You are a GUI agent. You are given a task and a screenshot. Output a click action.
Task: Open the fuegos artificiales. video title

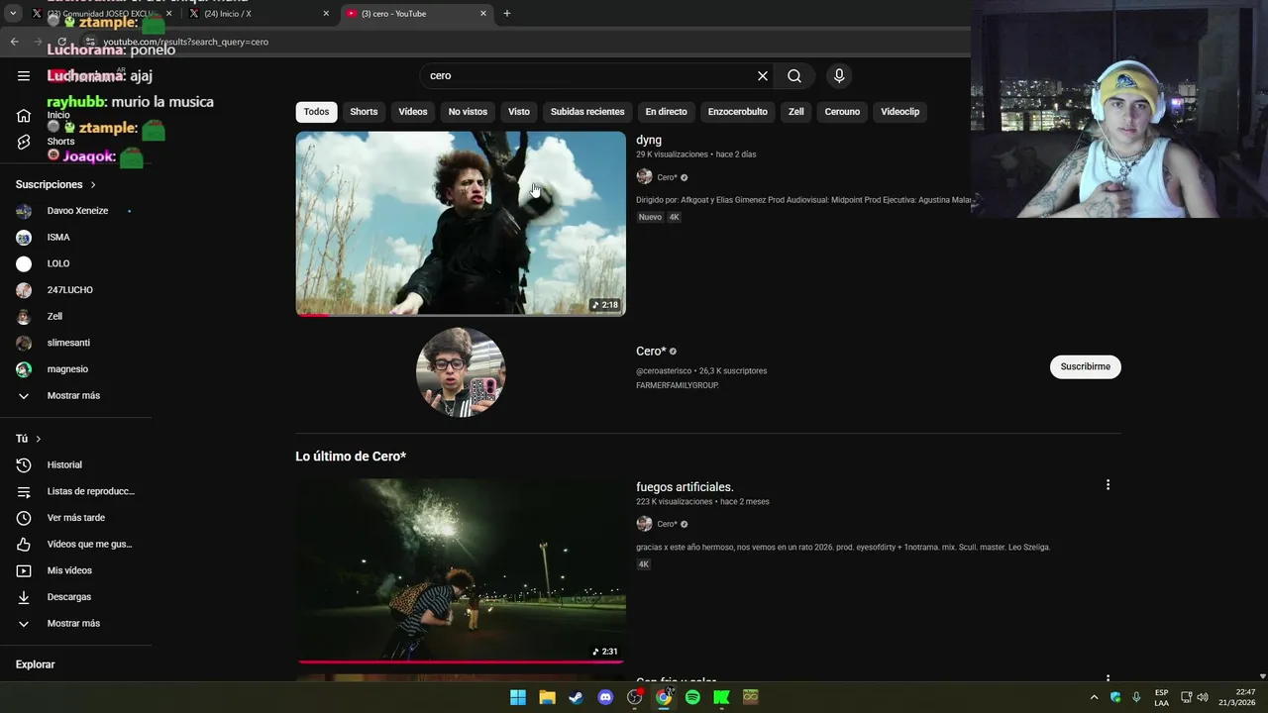pos(685,487)
